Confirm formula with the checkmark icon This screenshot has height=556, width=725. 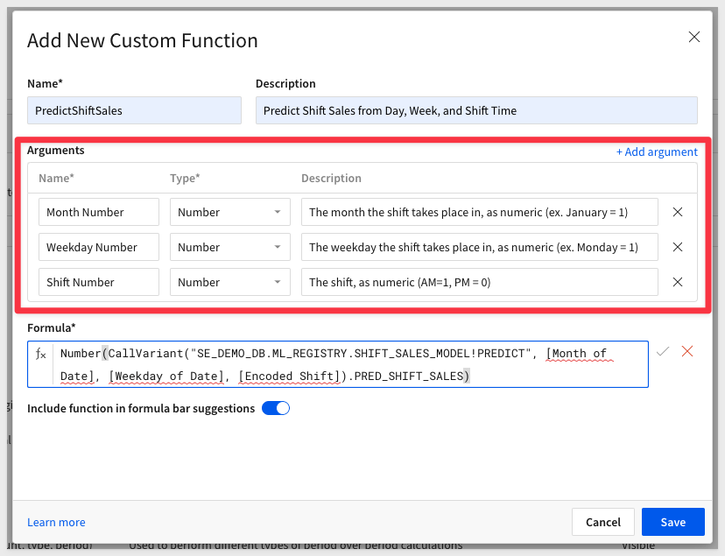pos(663,351)
